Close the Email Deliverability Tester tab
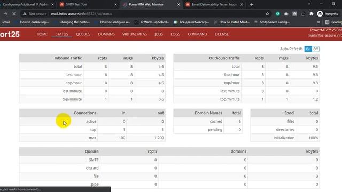 (242, 4)
